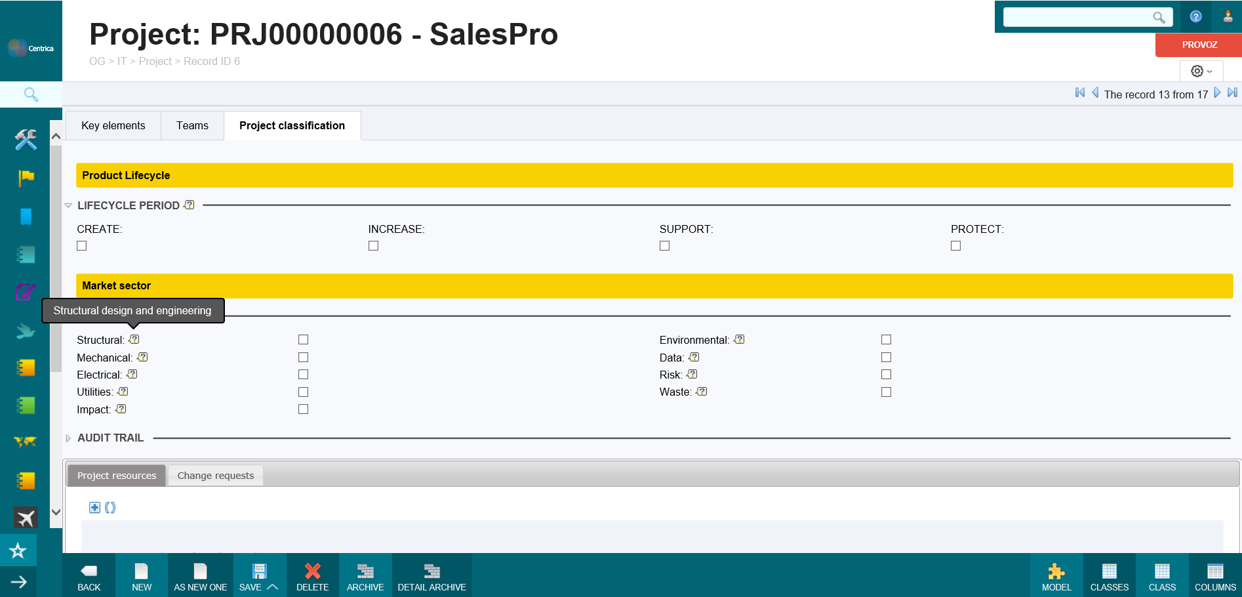Go to the previous record
Image resolution: width=1242 pixels, height=597 pixels.
click(1095, 93)
